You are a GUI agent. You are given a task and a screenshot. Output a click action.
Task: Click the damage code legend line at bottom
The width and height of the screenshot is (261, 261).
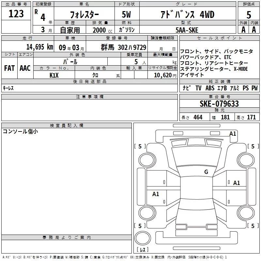click(x=115, y=257)
